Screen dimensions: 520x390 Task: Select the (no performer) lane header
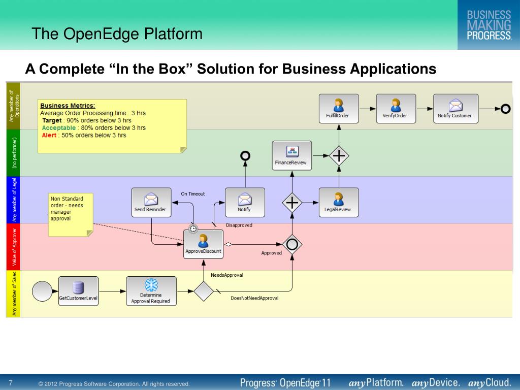[x=14, y=153]
